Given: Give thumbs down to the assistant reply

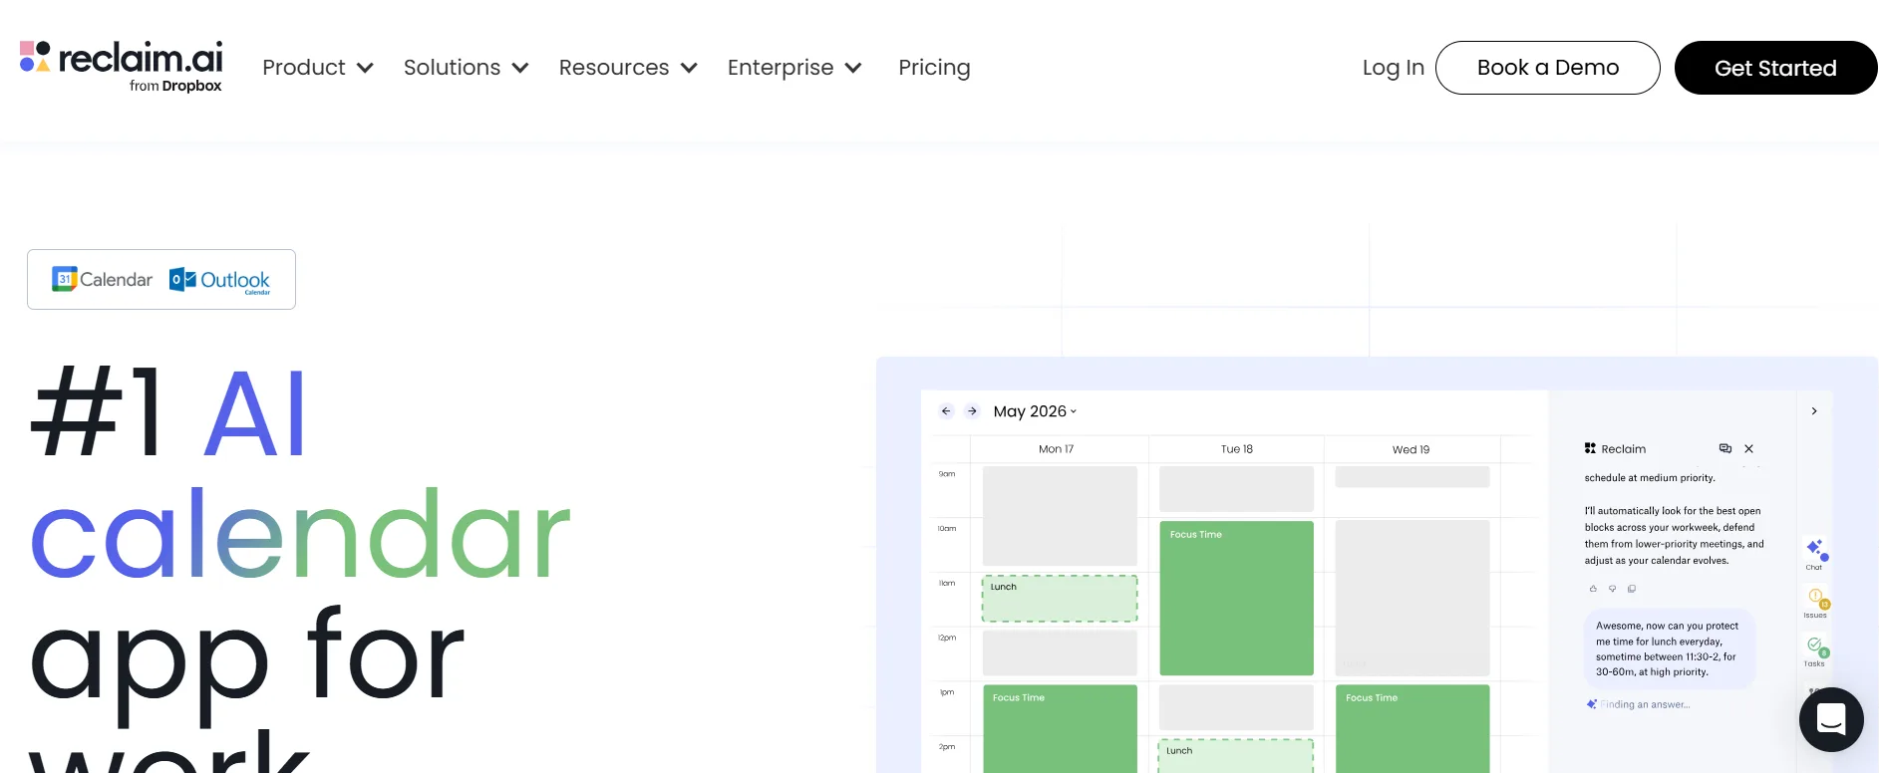Looking at the screenshot, I should (1612, 589).
